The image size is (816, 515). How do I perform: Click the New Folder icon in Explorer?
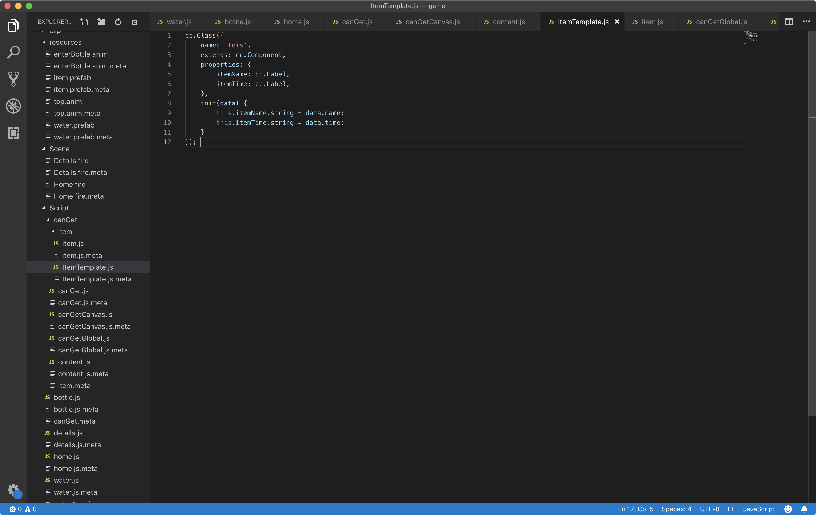pos(101,22)
